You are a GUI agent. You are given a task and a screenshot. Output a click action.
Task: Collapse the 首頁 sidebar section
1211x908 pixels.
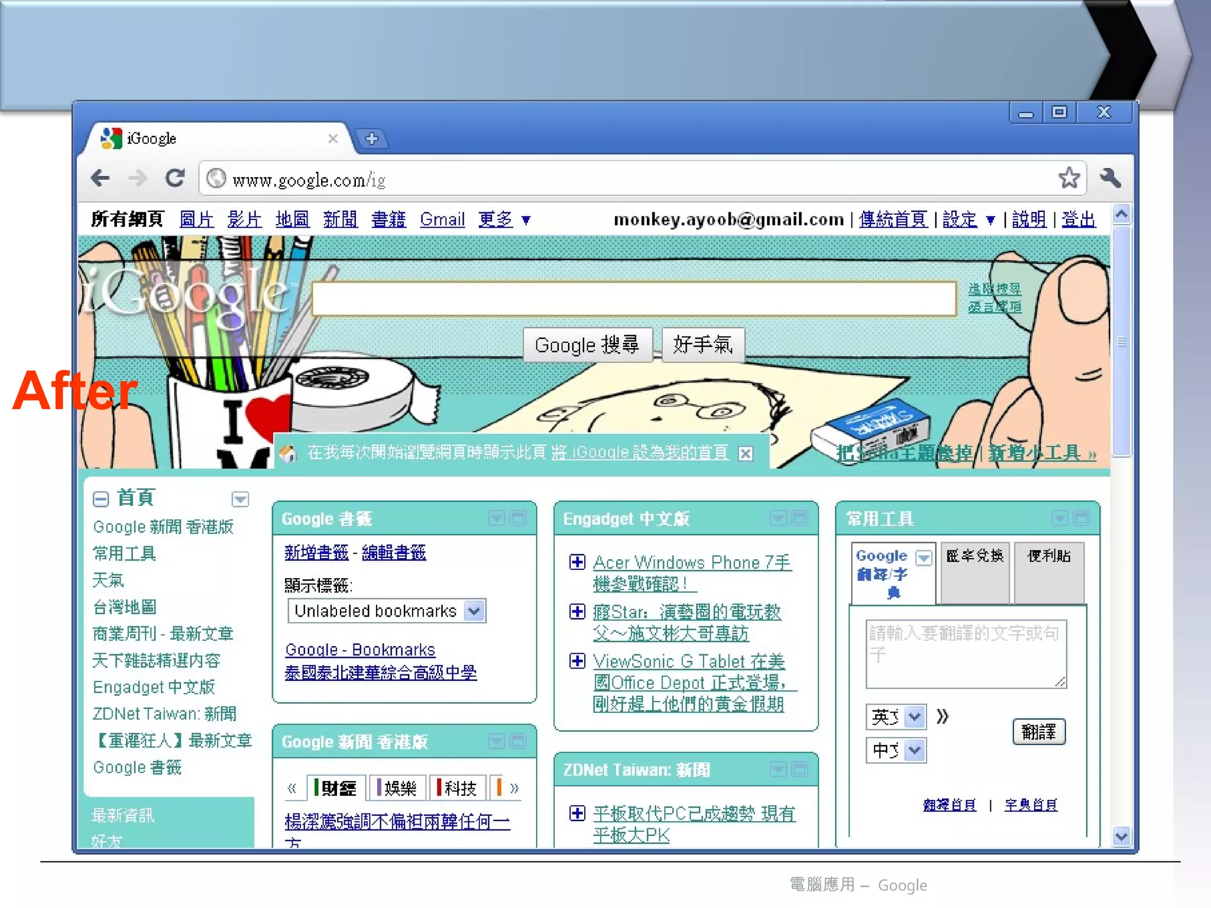coord(101,500)
